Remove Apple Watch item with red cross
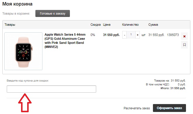The image size is (193, 114). click(184, 36)
